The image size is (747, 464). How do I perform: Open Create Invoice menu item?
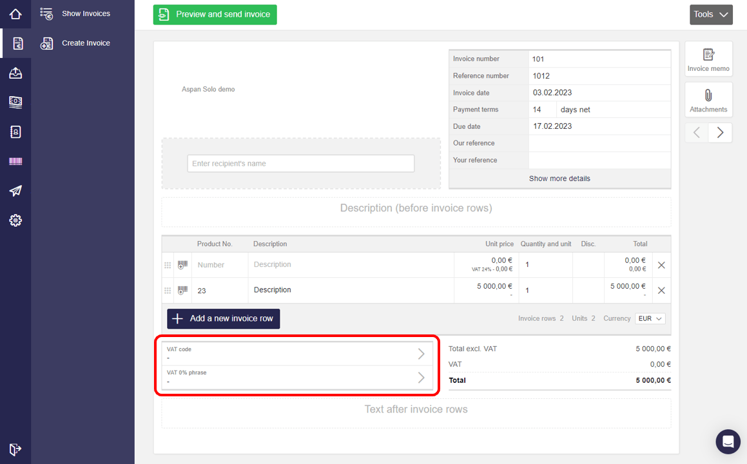pyautogui.click(x=75, y=43)
